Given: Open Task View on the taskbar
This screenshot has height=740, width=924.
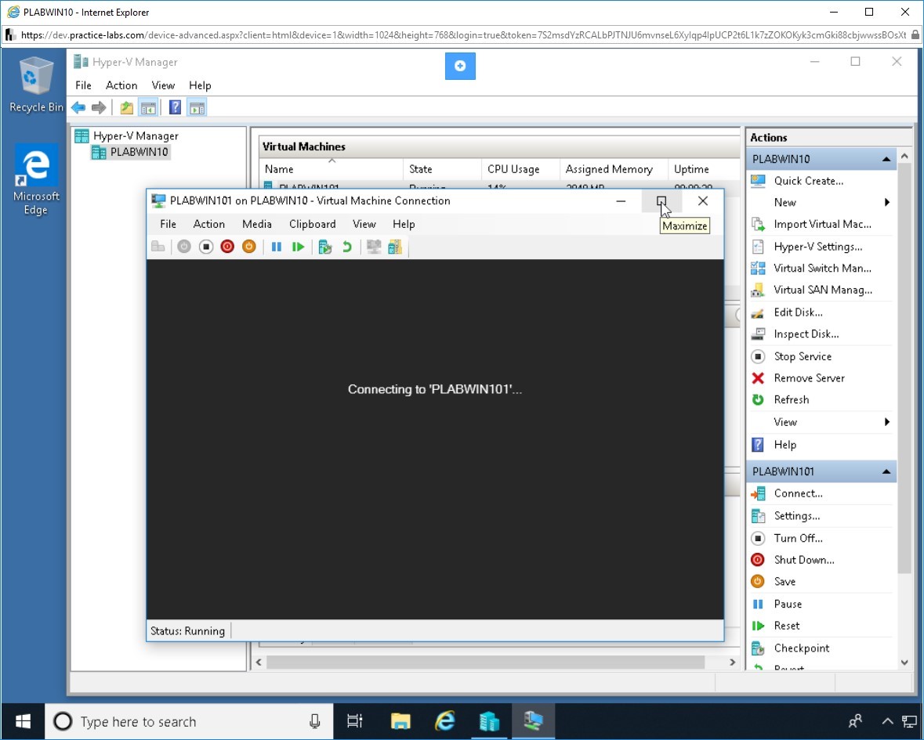Looking at the screenshot, I should pos(355,722).
